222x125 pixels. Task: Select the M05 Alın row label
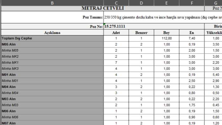click(x=52, y=44)
